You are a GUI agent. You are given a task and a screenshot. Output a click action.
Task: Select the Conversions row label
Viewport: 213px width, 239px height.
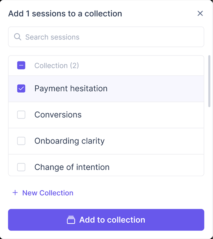pos(58,114)
